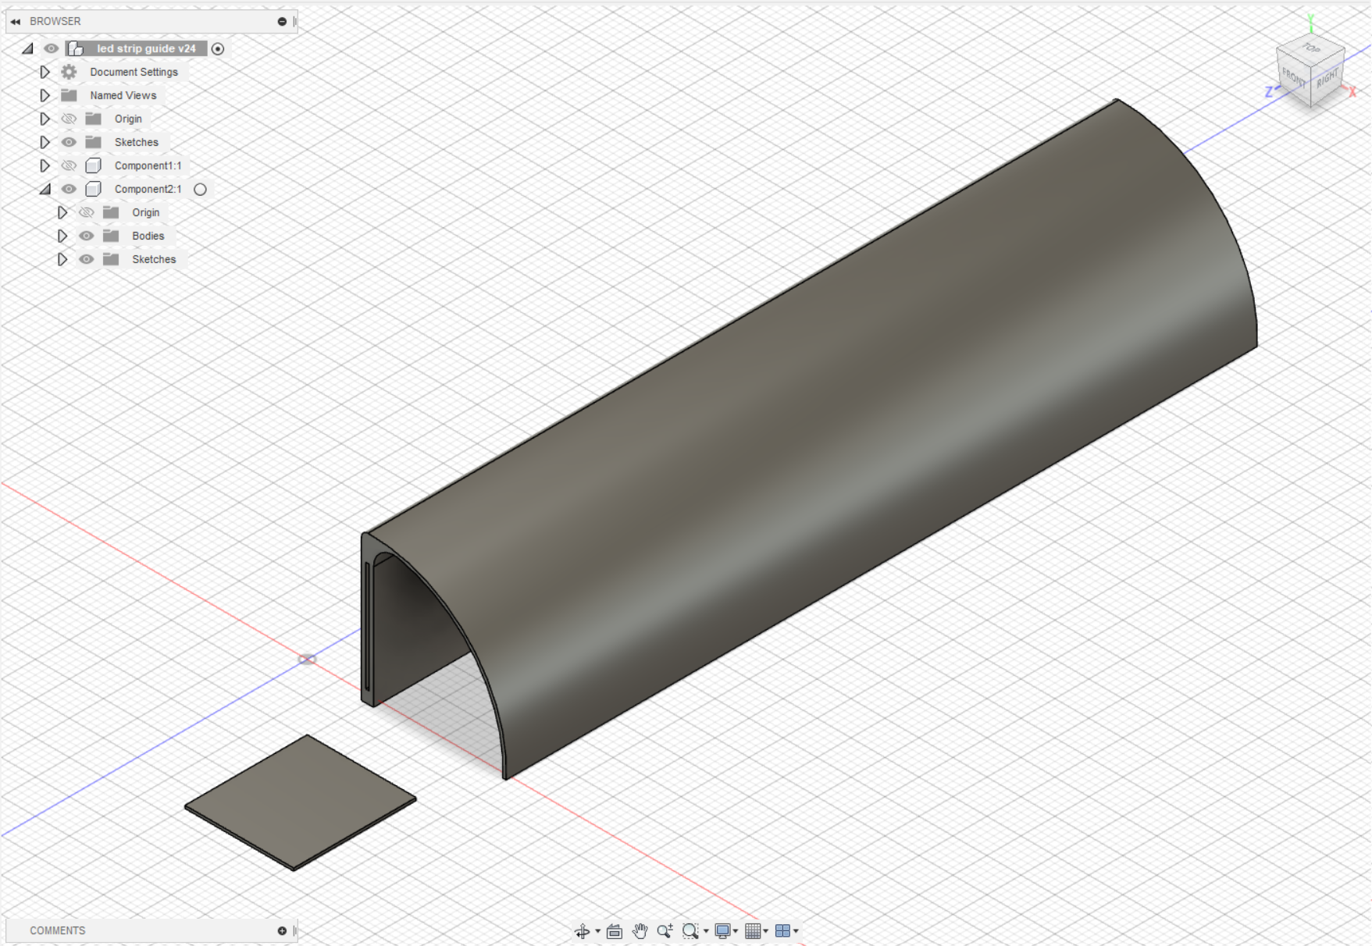Toggle visibility of the Bodies folder
1372x946 pixels.
point(87,236)
